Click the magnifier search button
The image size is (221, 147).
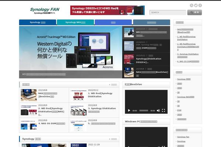(194, 12)
